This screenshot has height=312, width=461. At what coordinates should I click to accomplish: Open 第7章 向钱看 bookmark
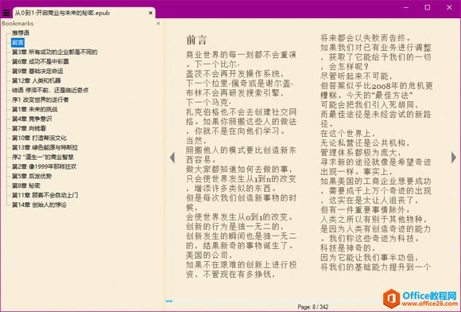(x=29, y=128)
